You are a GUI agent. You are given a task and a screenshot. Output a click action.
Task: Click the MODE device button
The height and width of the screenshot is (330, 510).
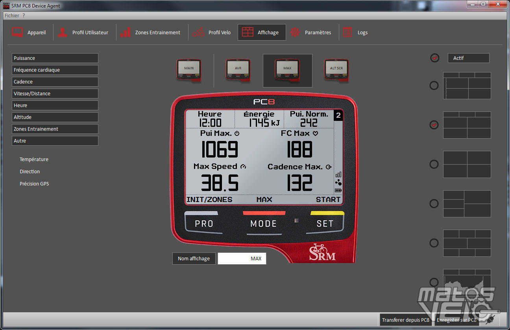tap(264, 223)
